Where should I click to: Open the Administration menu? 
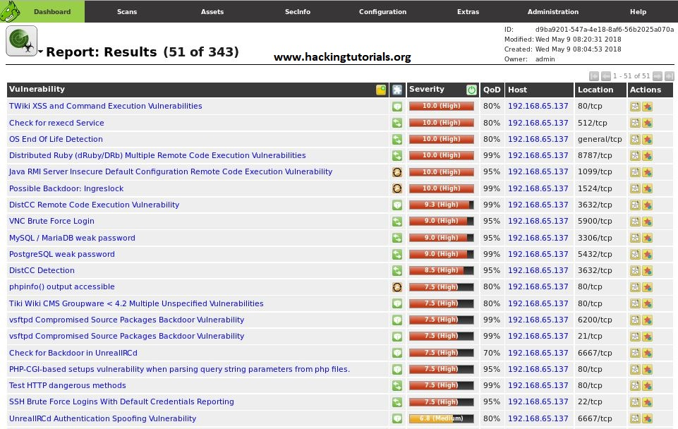[552, 12]
